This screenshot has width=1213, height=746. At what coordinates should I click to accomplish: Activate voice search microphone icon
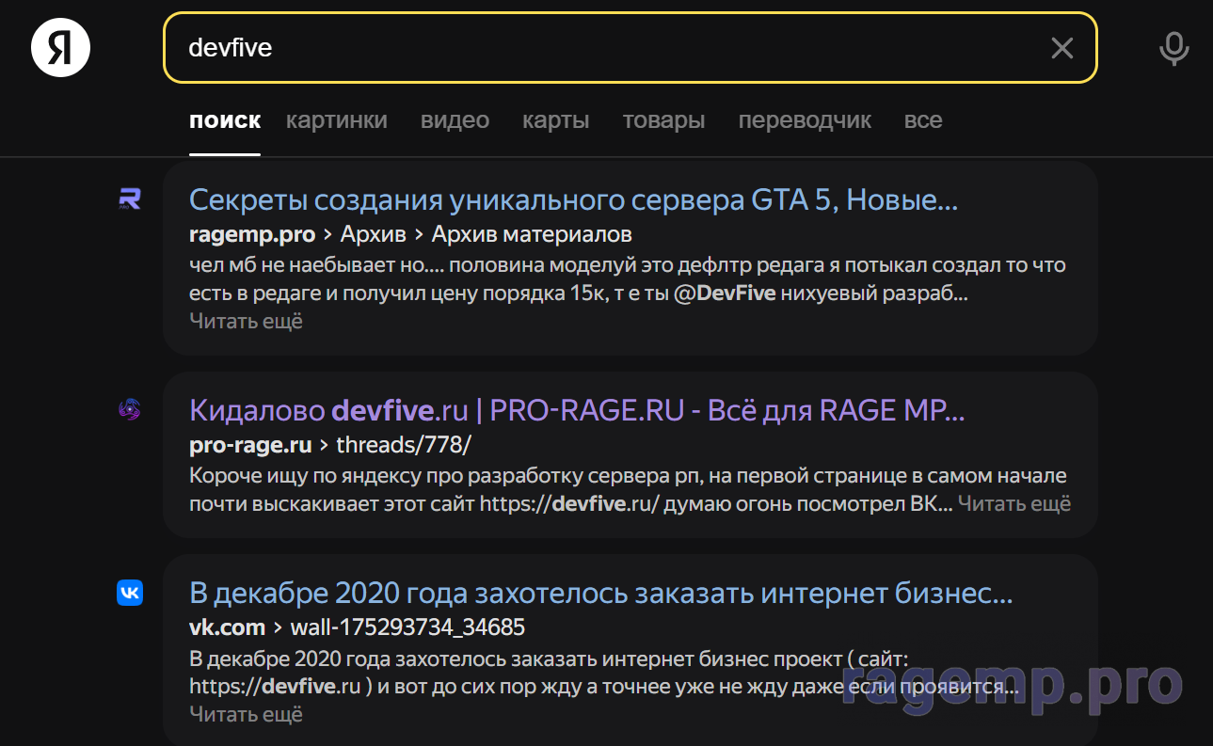click(x=1173, y=48)
